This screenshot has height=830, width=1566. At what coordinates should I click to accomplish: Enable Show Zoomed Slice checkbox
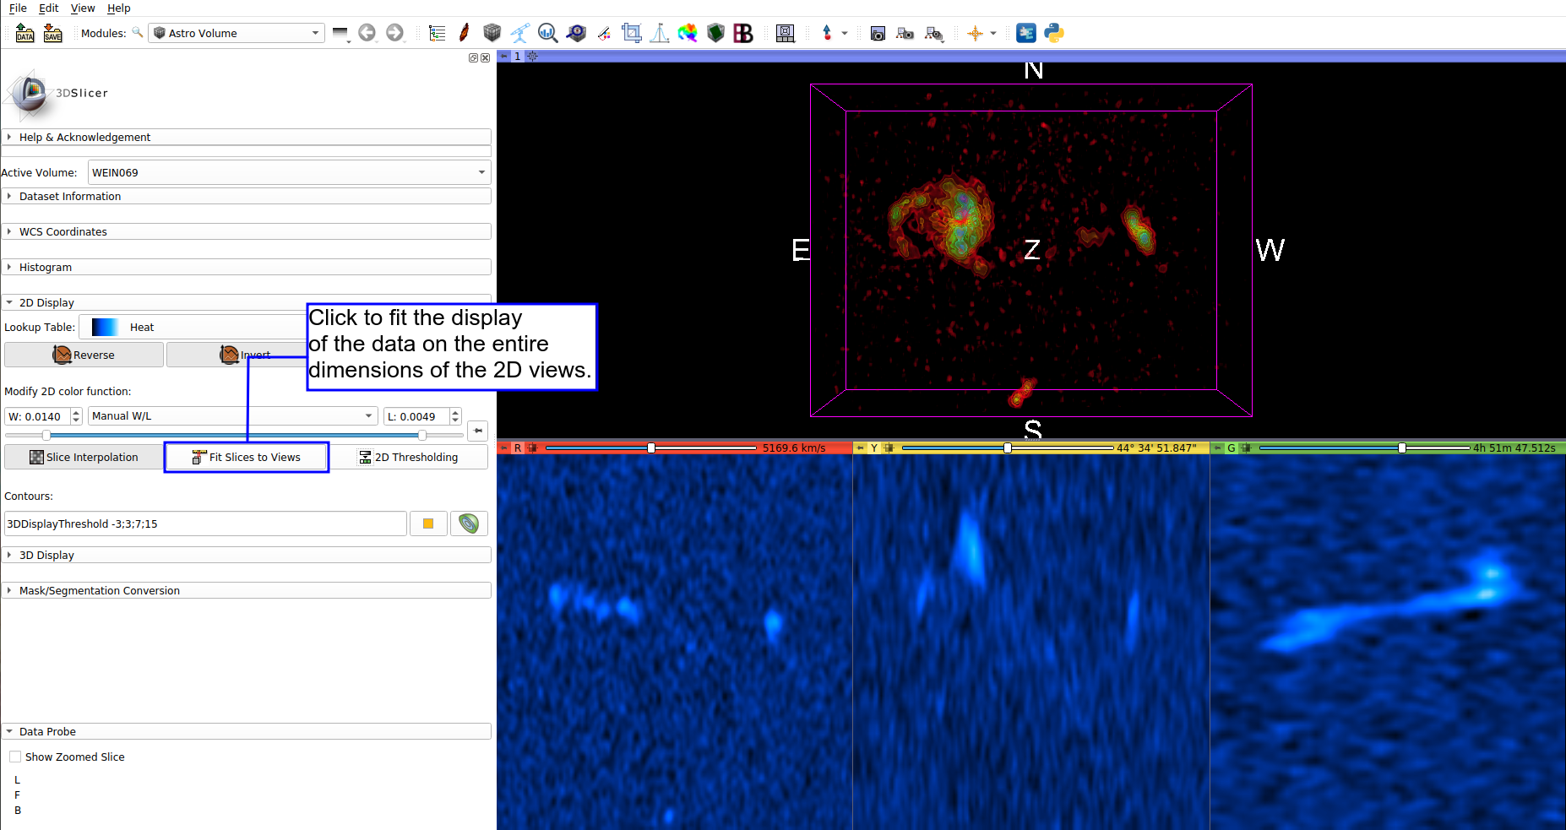(x=15, y=757)
